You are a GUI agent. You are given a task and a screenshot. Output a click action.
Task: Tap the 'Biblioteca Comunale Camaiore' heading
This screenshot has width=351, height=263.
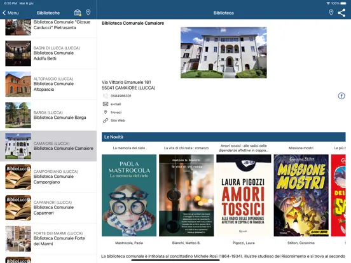[x=133, y=24]
